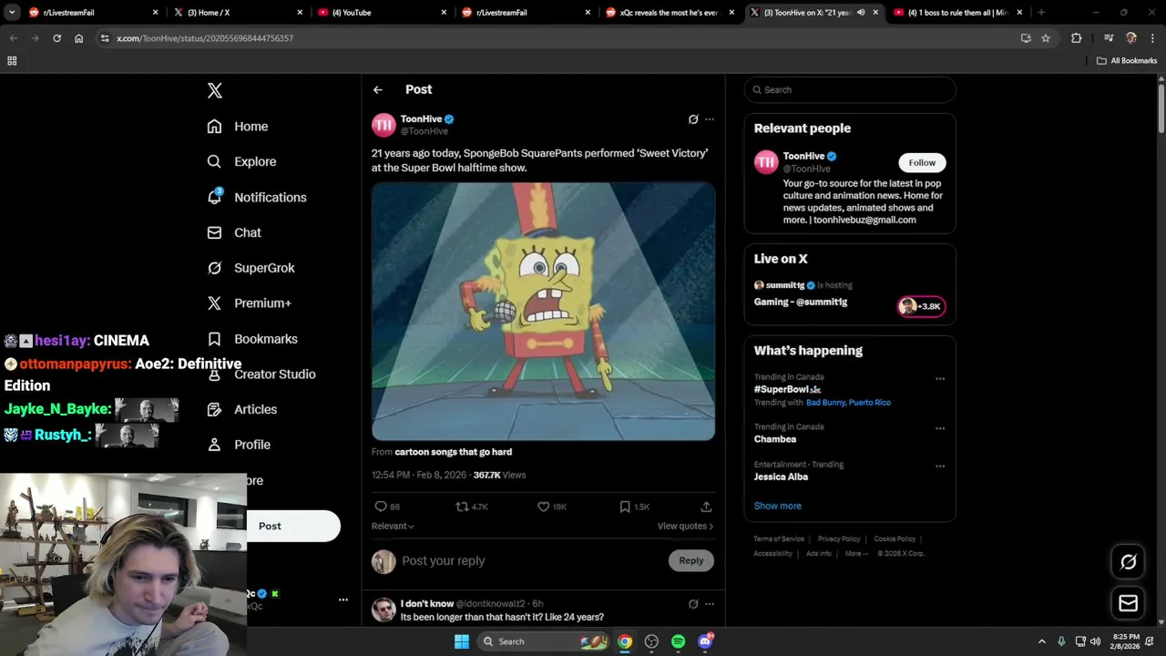Click Grok icon on ToonHive post
Image resolution: width=1166 pixels, height=656 pixels.
693,119
